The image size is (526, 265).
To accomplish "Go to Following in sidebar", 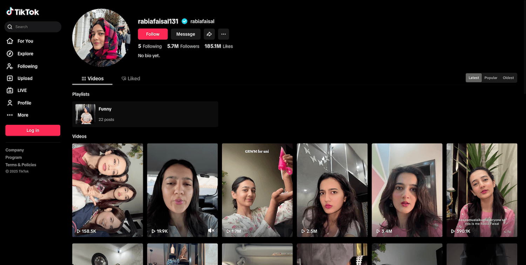I will (x=27, y=66).
